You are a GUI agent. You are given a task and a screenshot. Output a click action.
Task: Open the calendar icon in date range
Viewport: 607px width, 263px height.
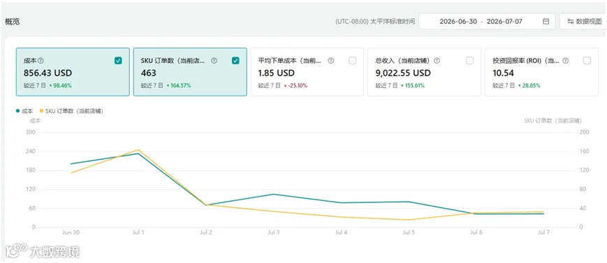tap(546, 22)
